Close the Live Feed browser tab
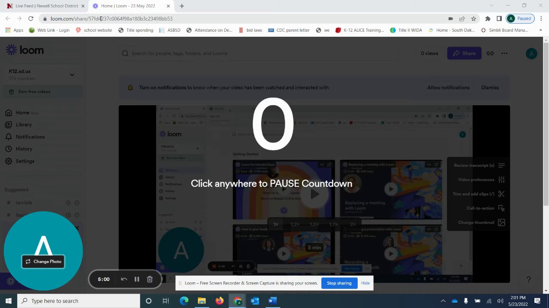The image size is (549, 308). tap(83, 6)
